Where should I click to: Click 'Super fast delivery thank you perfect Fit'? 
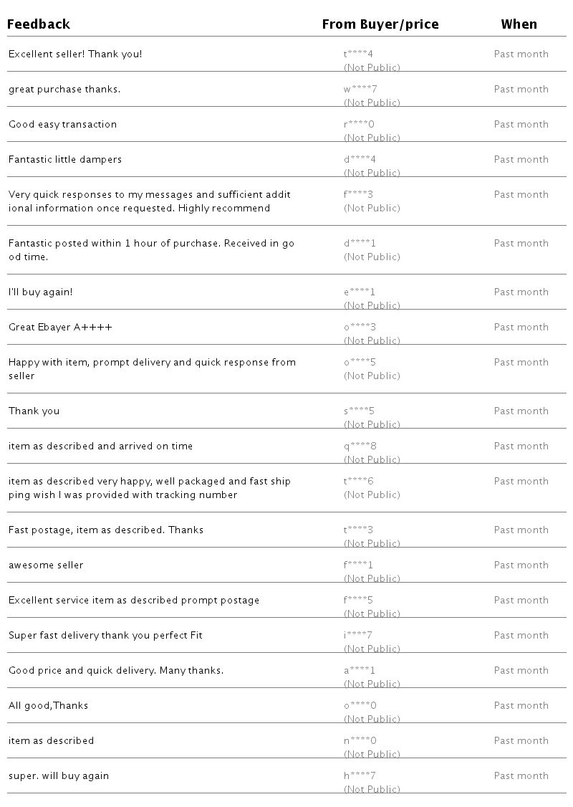(x=105, y=636)
